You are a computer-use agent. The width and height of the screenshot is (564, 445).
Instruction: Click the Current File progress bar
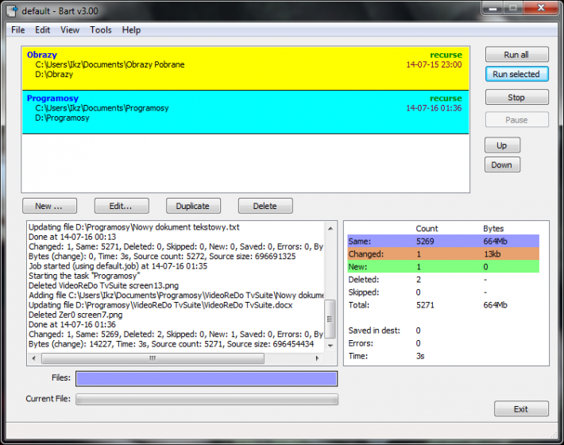(x=207, y=400)
